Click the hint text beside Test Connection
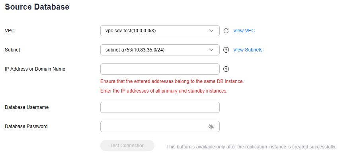This screenshot has width=359, height=158. [x=251, y=147]
